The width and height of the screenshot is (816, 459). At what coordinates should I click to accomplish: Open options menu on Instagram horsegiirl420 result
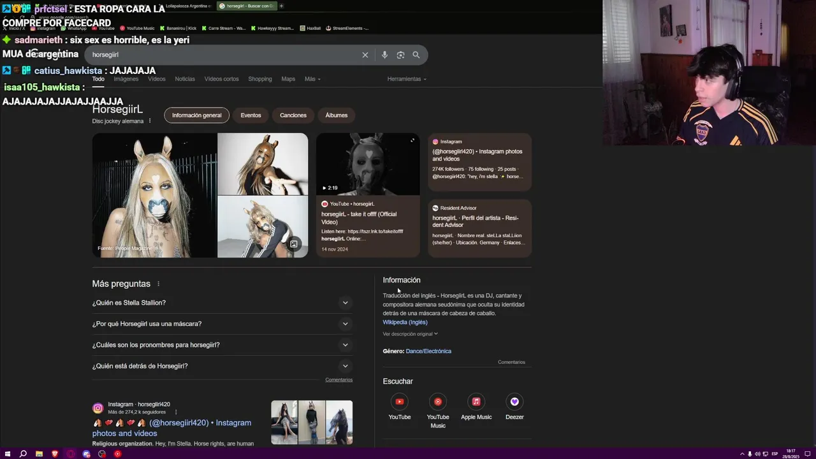pyautogui.click(x=176, y=412)
